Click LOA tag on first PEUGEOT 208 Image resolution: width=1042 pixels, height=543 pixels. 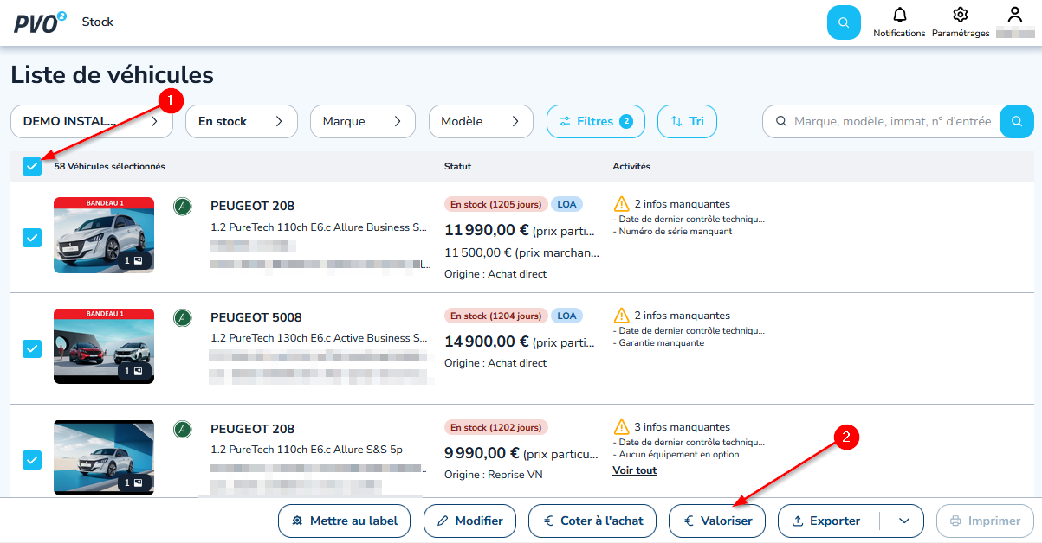point(566,204)
